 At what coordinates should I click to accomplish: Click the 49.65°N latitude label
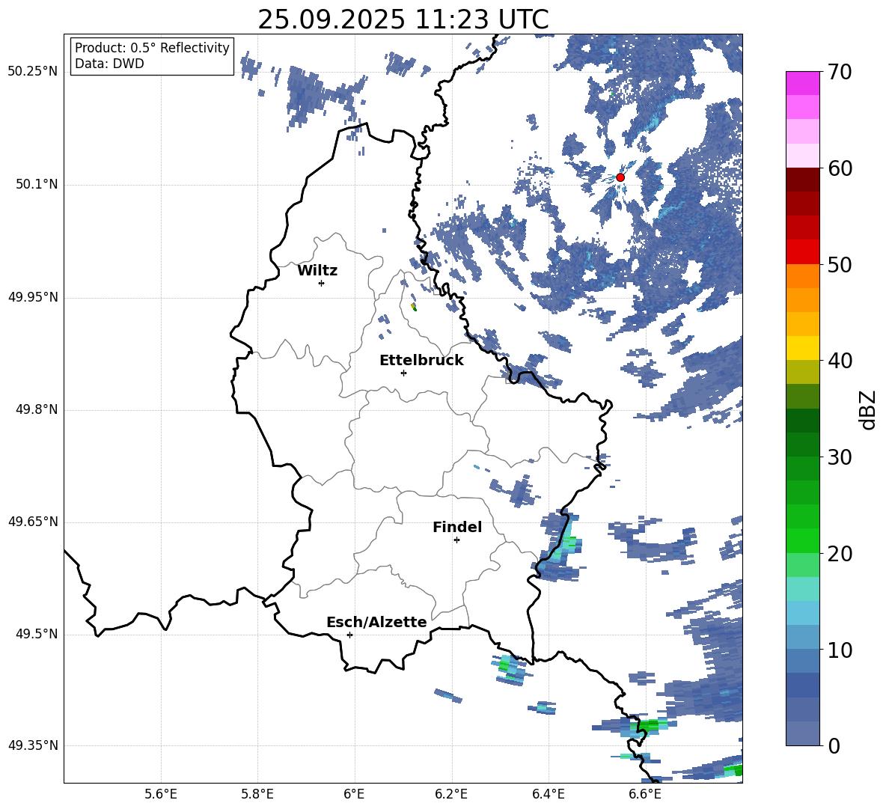(32, 522)
